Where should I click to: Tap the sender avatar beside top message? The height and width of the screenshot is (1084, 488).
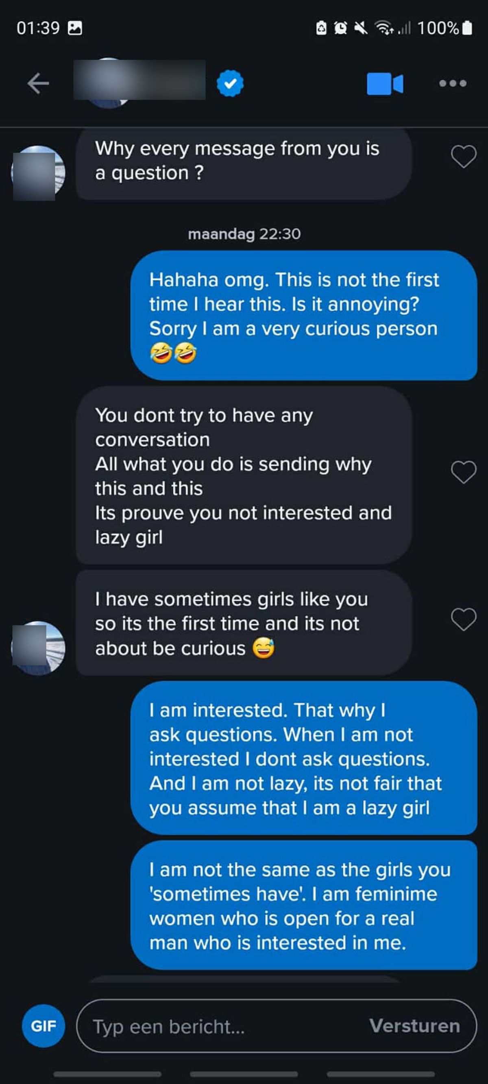(x=38, y=172)
